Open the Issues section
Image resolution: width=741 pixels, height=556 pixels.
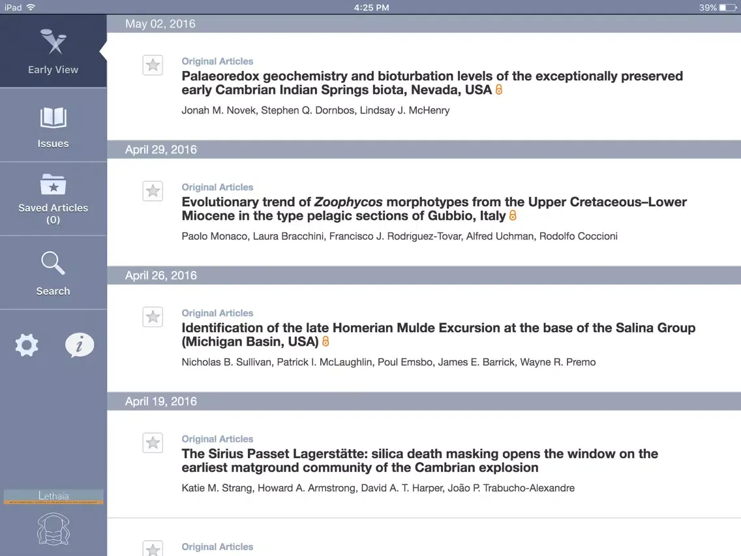pos(53,126)
